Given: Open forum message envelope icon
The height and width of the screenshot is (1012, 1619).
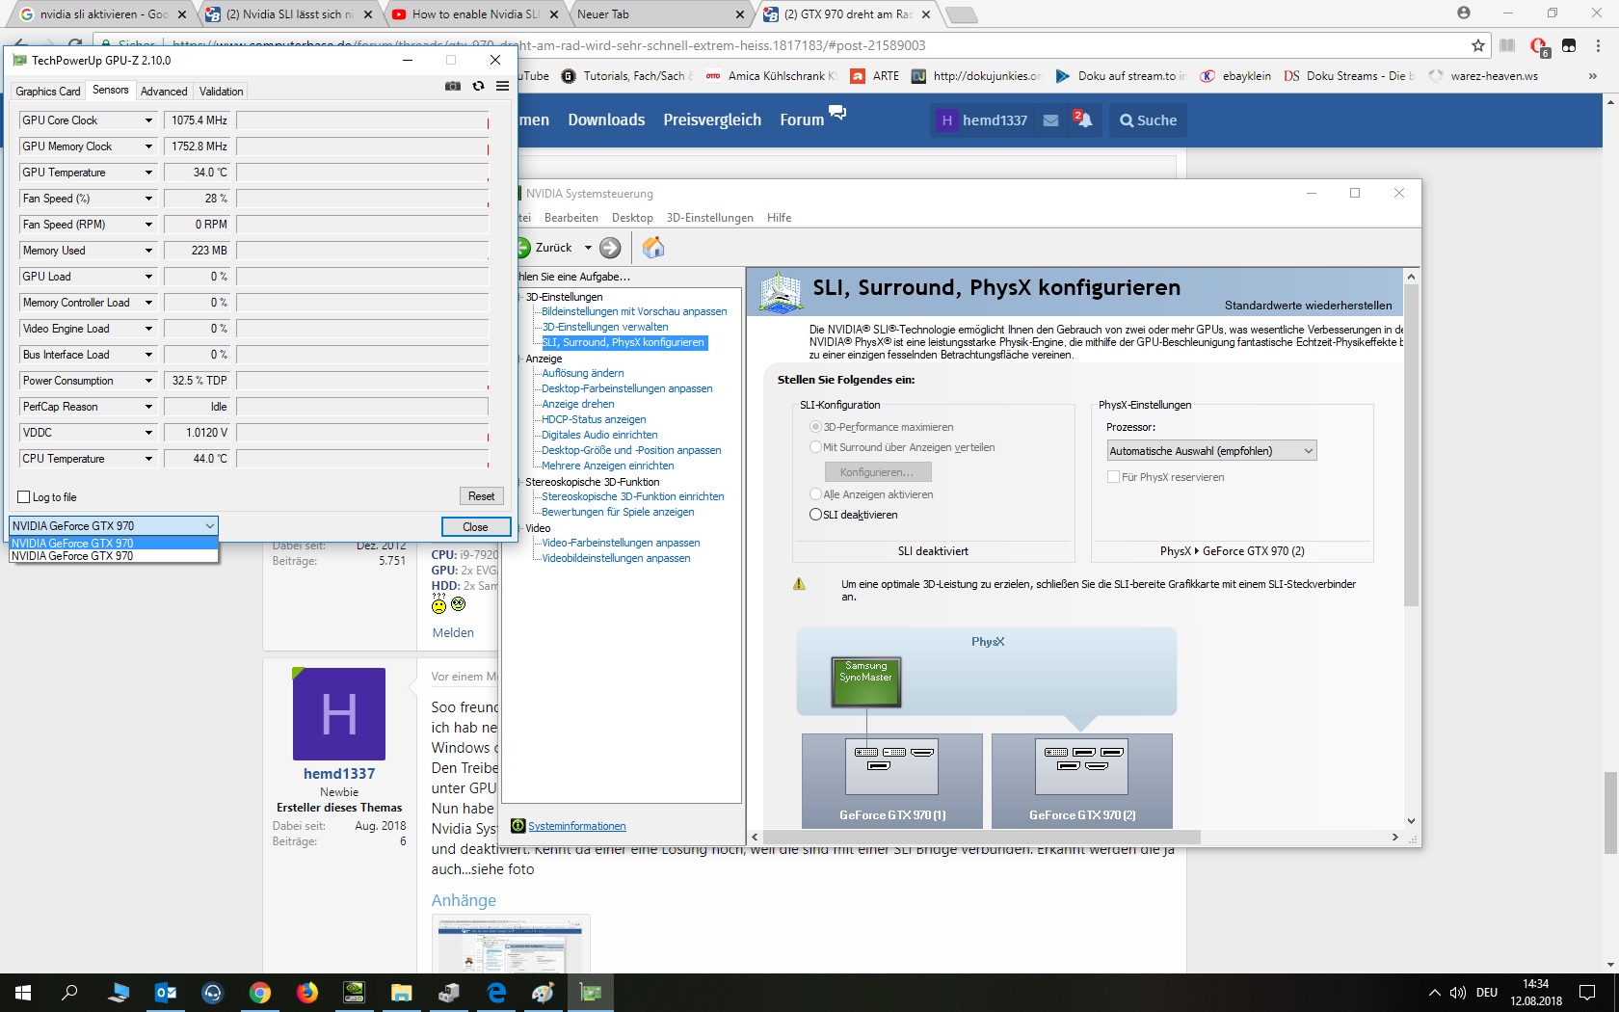Looking at the screenshot, I should pyautogui.click(x=1050, y=120).
